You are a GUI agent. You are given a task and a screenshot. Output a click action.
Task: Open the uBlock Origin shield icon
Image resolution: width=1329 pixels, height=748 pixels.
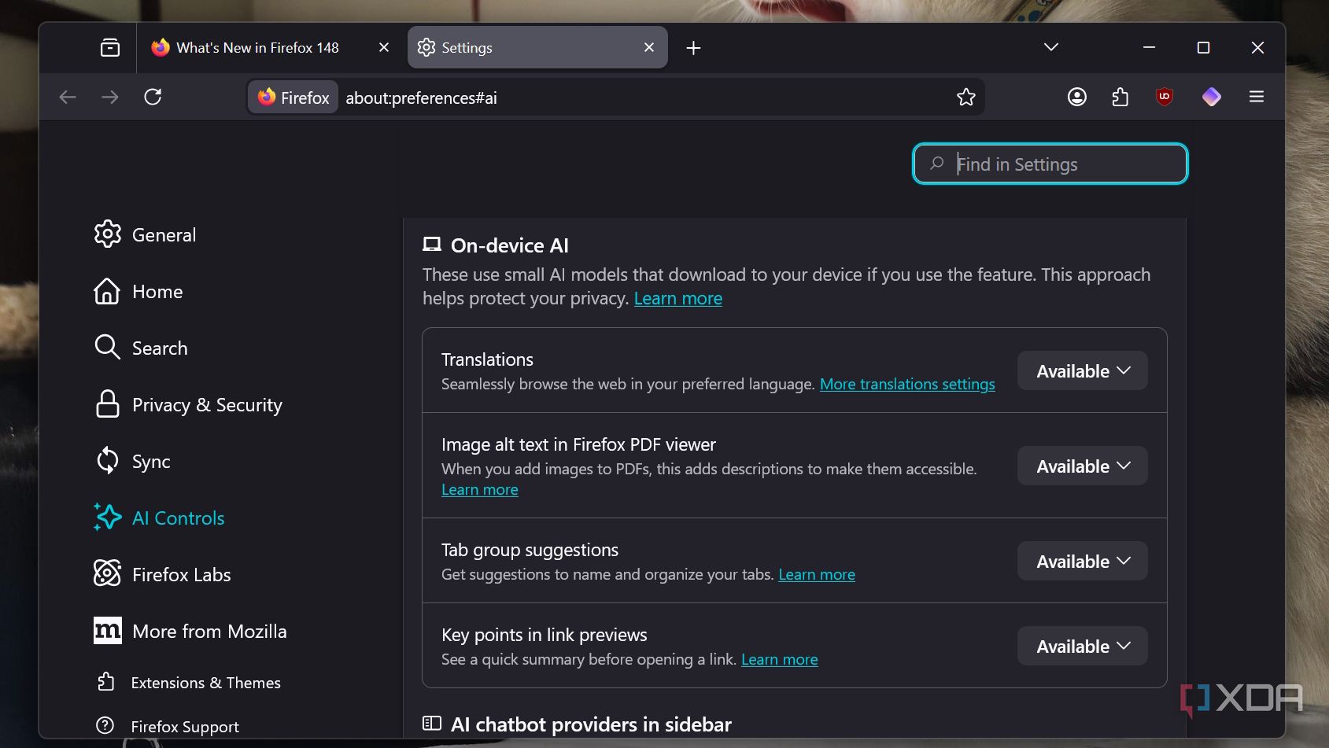pos(1165,97)
